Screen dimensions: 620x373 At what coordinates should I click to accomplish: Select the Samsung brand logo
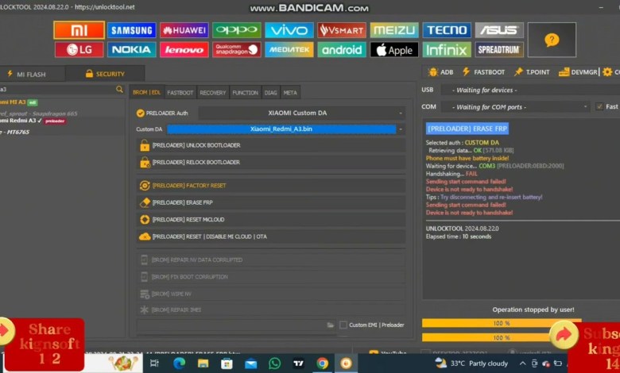click(132, 30)
